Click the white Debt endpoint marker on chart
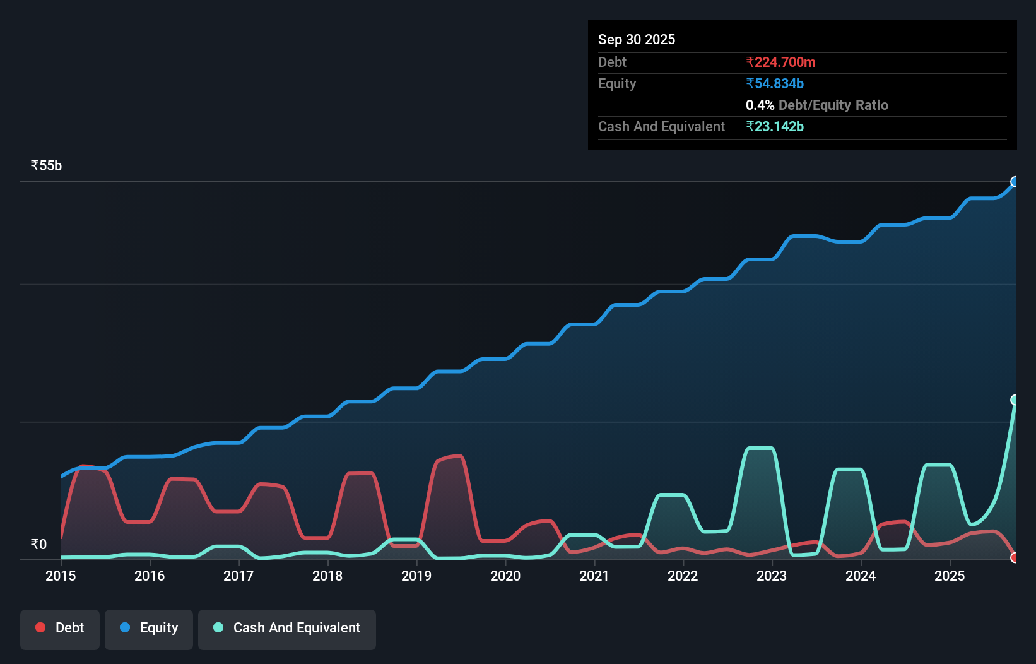The width and height of the screenshot is (1036, 664). [1015, 557]
